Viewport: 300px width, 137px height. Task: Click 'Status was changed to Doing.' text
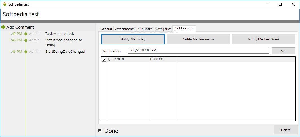pyautogui.click(x=64, y=43)
